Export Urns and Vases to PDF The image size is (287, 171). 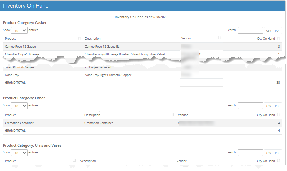pos(277,153)
